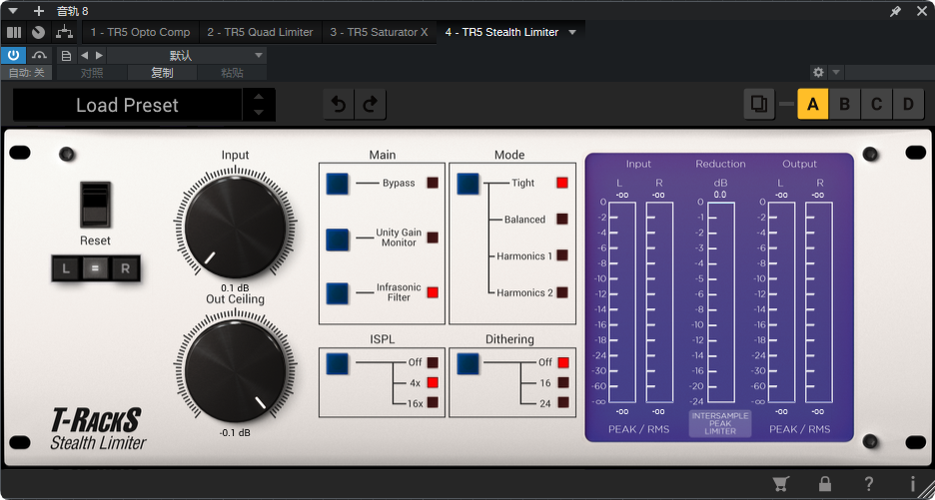Click the 对照 compare button
Screen dimensions: 935x500
tap(92, 73)
